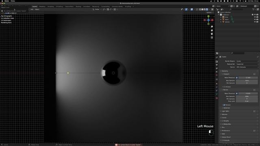
Task: Toggle viewport overlays button
Action: (x=192, y=9)
